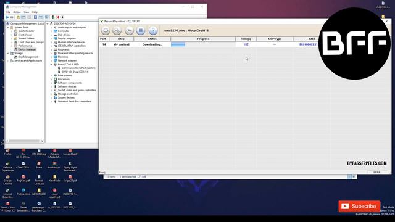The height and width of the screenshot is (222, 395).
Task: Click the My_preload download progress bar
Action: click(x=203, y=44)
